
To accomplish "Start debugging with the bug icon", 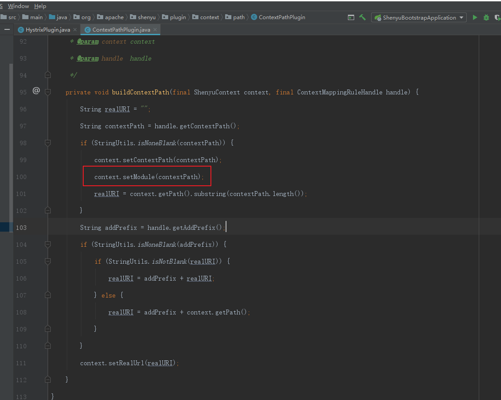I will pos(486,17).
